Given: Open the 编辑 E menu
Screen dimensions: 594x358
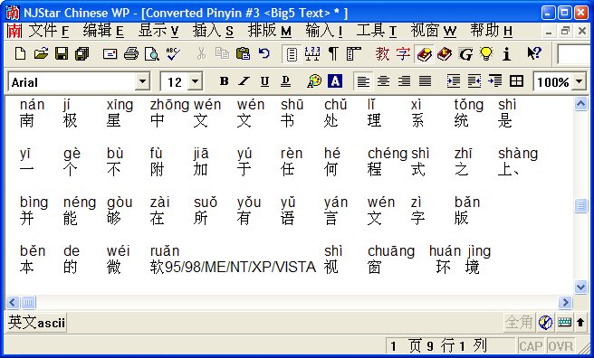Looking at the screenshot, I should coord(103,30).
